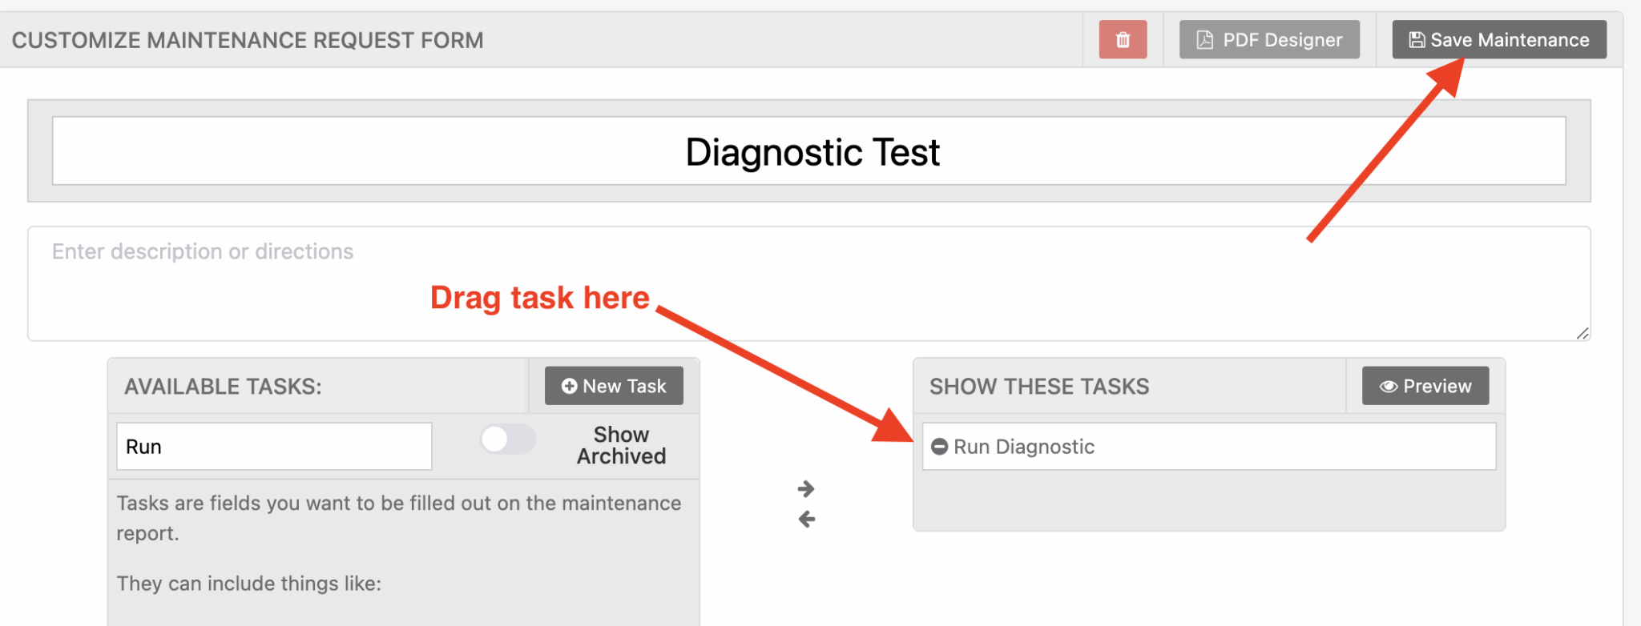1641x626 pixels.
Task: Click the minus icon beside Run Diagnostic
Action: (940, 447)
